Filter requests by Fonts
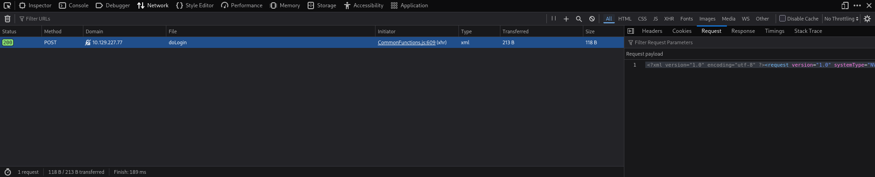This screenshot has height=177, width=875. pyautogui.click(x=686, y=19)
